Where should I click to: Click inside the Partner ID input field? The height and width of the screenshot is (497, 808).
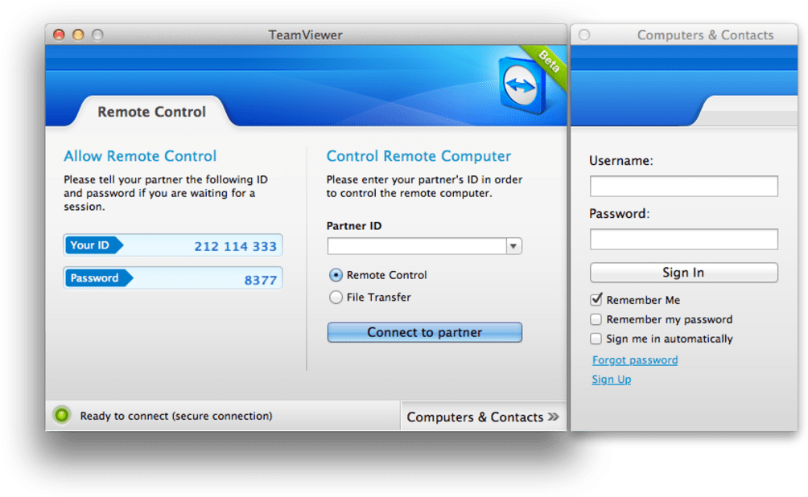415,246
